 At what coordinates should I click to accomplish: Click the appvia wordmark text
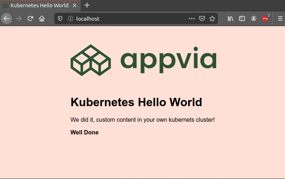[169, 60]
